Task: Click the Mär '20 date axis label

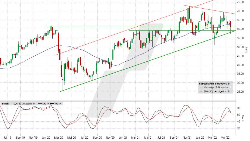Action: pos(59,138)
